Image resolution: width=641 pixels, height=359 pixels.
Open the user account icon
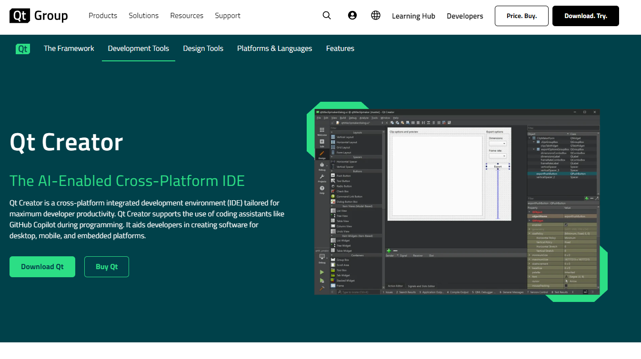tap(352, 15)
